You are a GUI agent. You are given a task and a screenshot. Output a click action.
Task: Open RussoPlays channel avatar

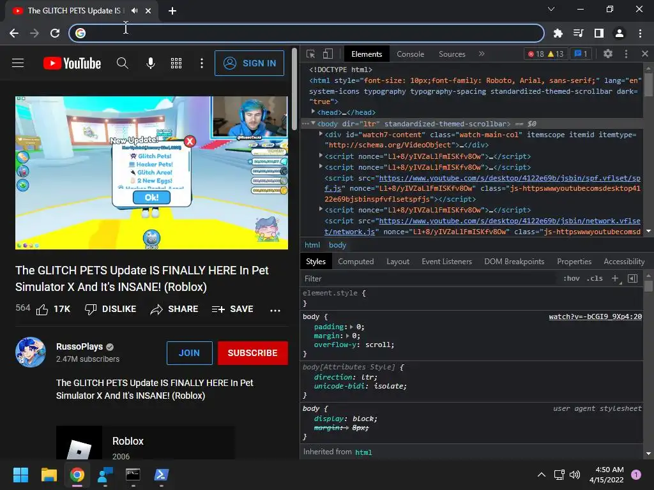click(x=31, y=352)
